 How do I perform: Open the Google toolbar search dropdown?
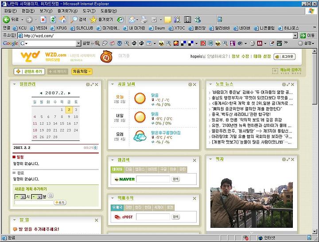78,43
